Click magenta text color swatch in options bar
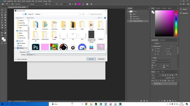Image resolution: width=190 pixels, height=106 pixels. click(79, 4)
